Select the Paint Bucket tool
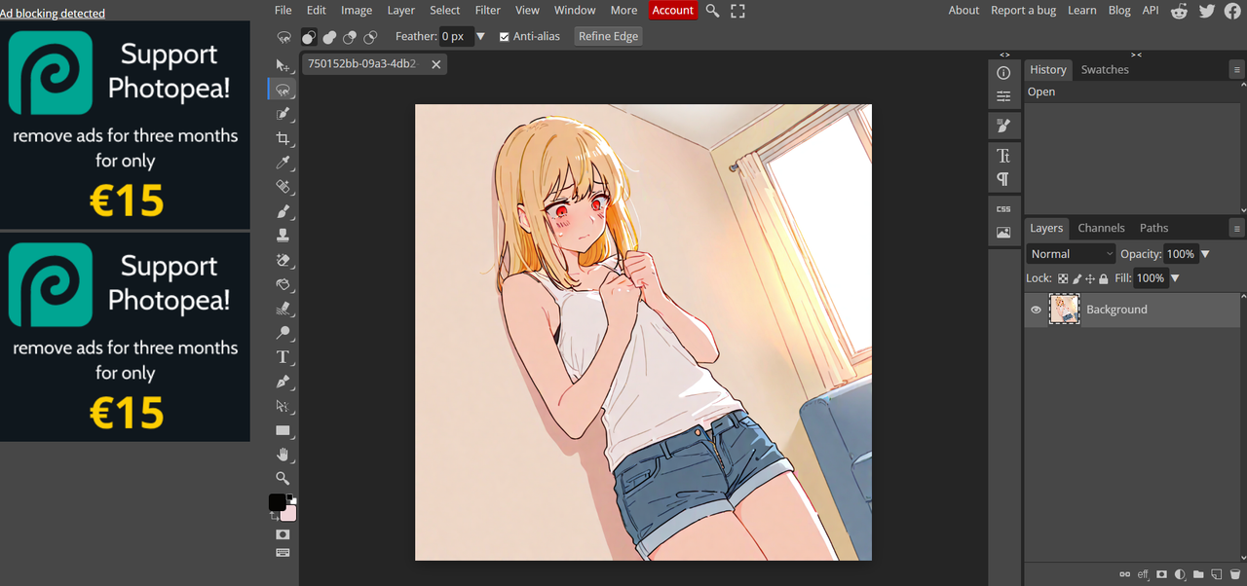This screenshot has height=586, width=1247. tap(283, 284)
